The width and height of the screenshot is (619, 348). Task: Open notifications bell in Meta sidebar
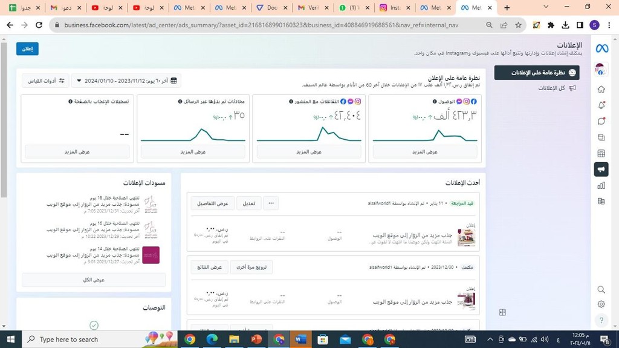(601, 105)
